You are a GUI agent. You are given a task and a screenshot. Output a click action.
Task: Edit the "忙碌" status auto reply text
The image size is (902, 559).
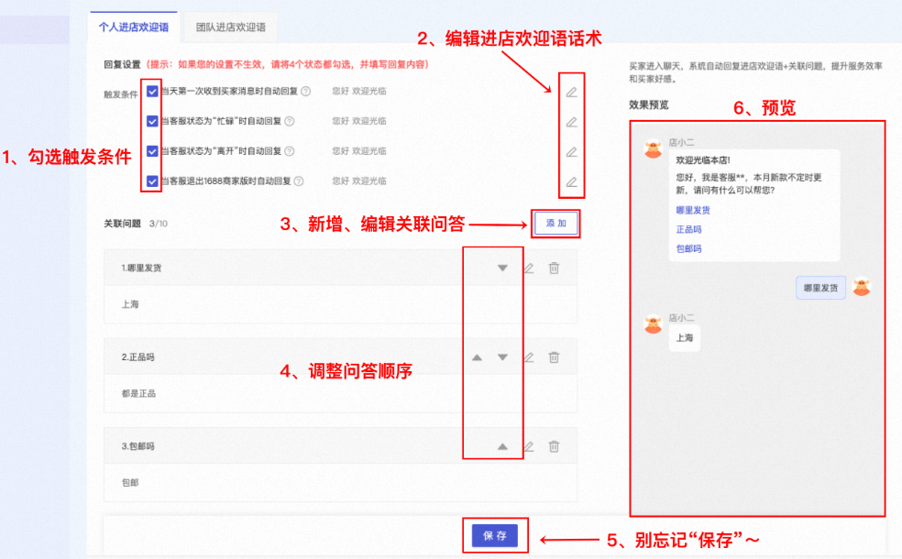(571, 122)
